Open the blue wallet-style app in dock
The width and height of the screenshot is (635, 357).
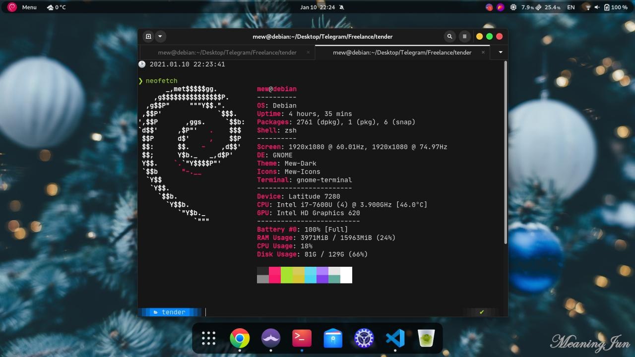pos(333,338)
